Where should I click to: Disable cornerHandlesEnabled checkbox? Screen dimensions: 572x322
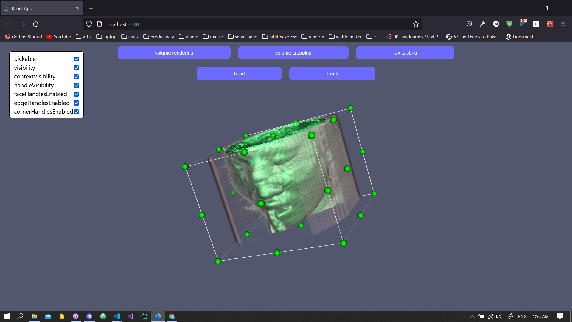click(x=76, y=112)
